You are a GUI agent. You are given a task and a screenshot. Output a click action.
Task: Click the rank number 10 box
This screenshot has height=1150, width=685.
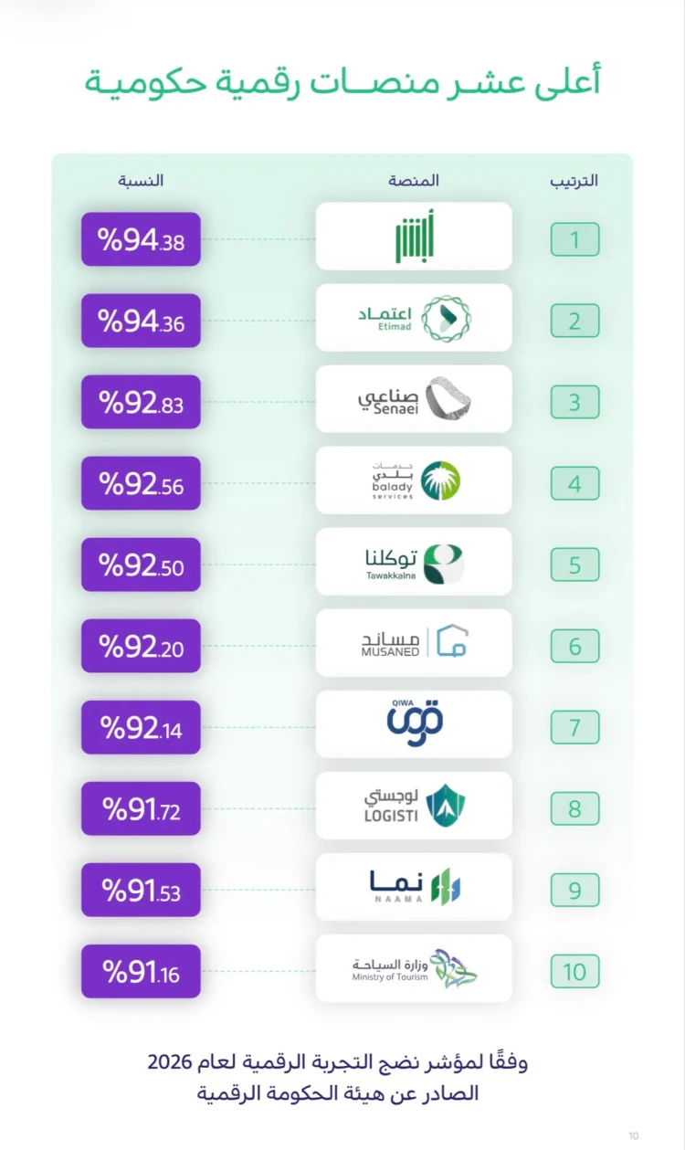point(574,971)
